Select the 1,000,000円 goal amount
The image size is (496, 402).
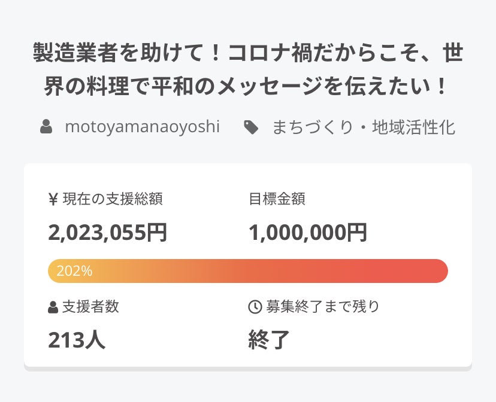point(308,232)
